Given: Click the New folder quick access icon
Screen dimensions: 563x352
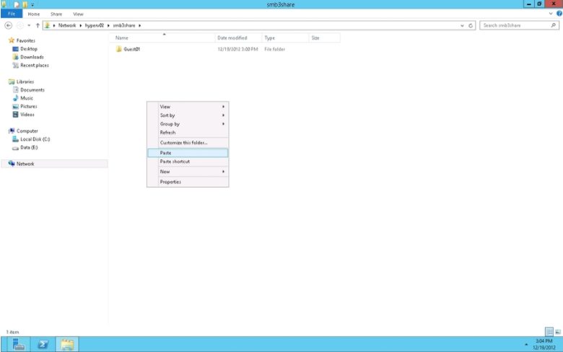Looking at the screenshot, I should pos(25,4).
